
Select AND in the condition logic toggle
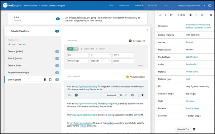click(70, 49)
